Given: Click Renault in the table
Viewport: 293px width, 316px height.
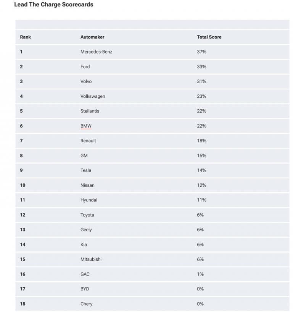Looking at the screenshot, I should click(x=88, y=141).
